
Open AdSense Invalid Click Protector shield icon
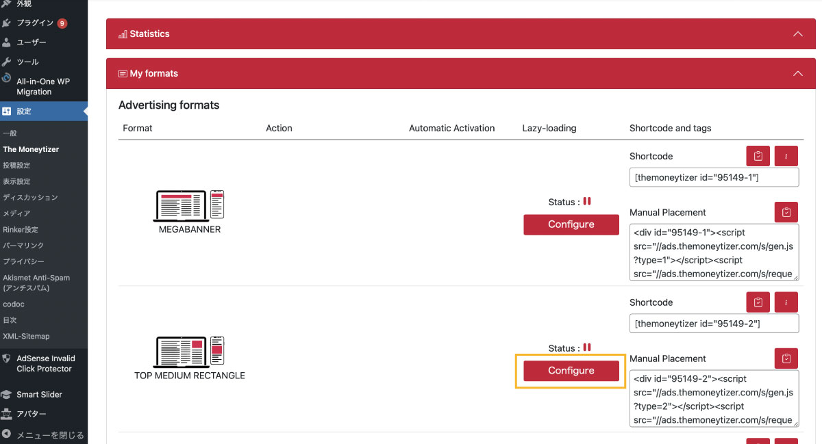tap(7, 358)
